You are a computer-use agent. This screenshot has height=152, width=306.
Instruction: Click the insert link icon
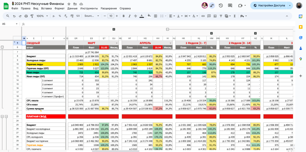pos(203,16)
